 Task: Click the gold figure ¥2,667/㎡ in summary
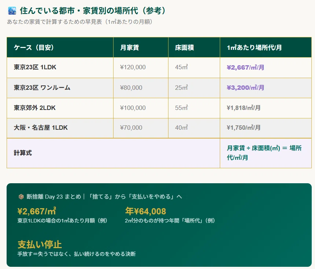pos(37,211)
